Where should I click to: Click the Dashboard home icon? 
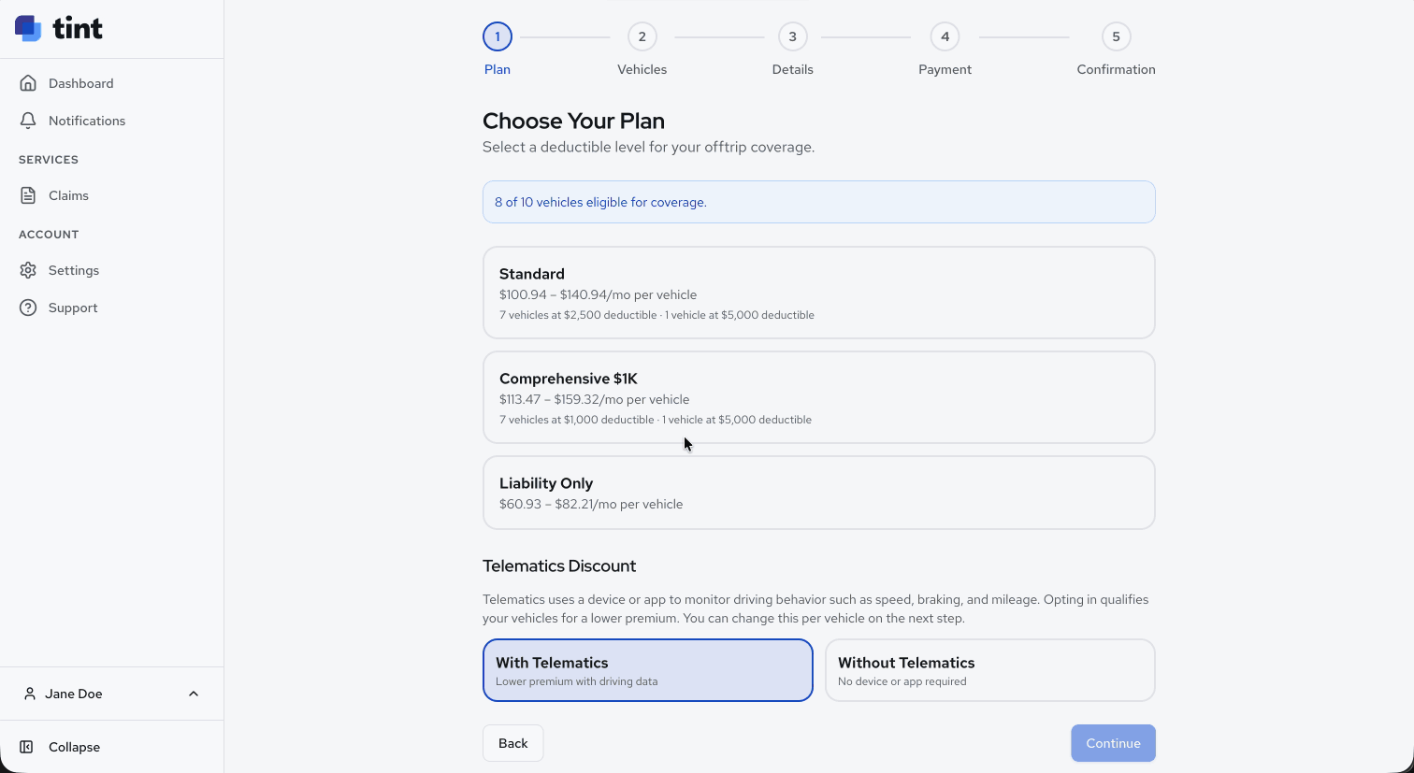29,82
